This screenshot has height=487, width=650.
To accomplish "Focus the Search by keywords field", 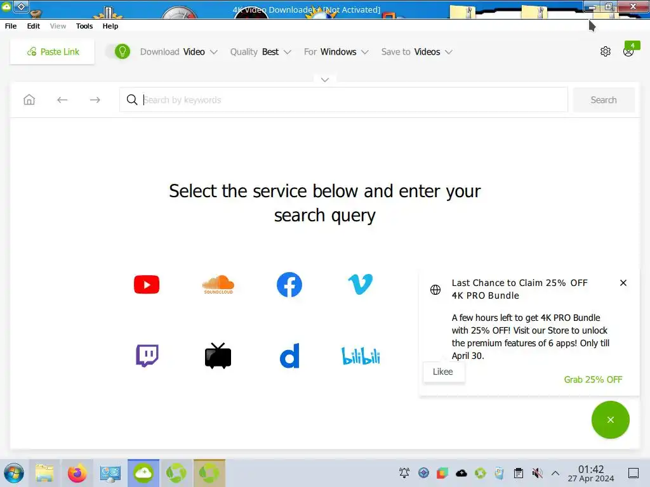I will (x=343, y=100).
